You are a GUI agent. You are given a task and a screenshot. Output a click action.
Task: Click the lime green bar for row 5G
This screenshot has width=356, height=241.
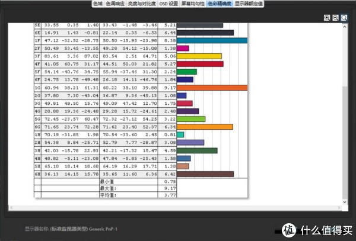pyautogui.click(x=191, y=119)
